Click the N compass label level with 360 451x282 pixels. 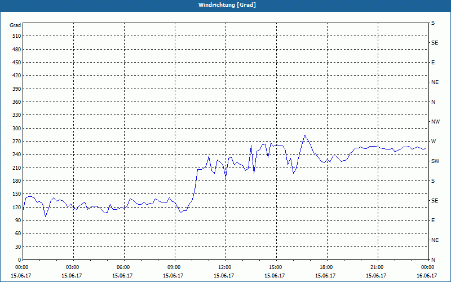433,102
